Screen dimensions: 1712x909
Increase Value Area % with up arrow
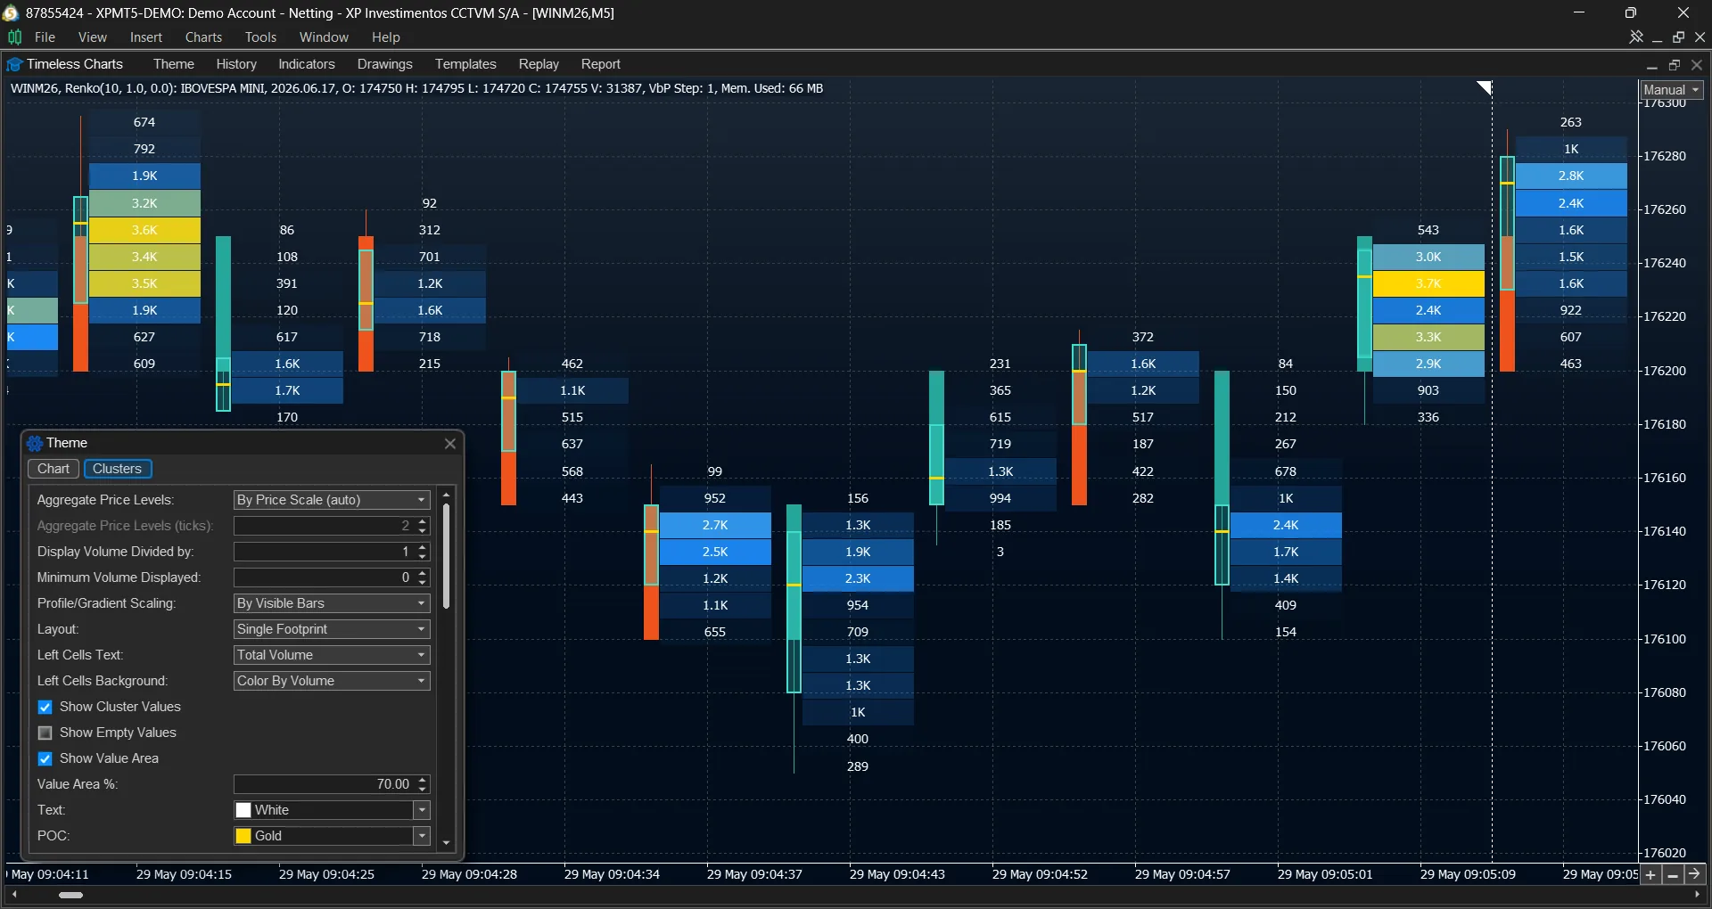pos(423,780)
